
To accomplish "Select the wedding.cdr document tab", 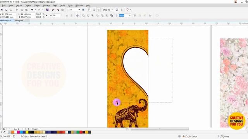I will point(6,20).
